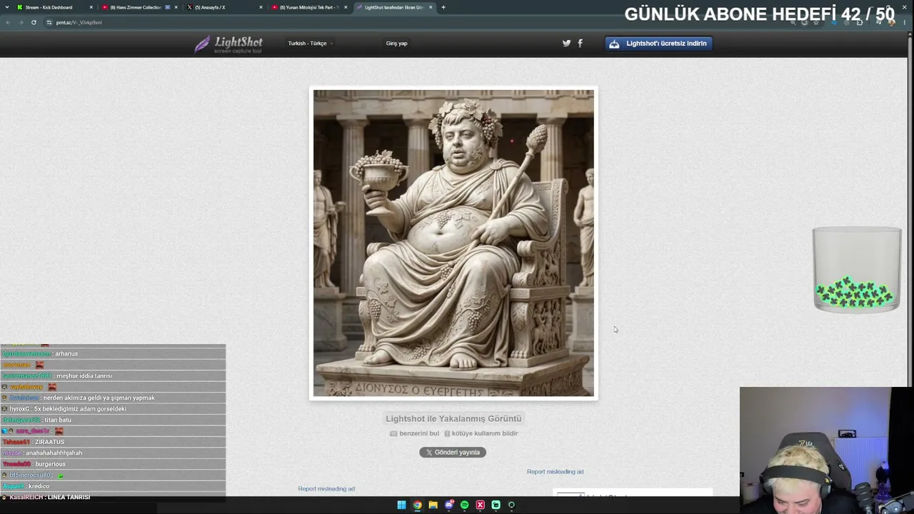
Task: Click the Giriş yap sign-in link
Action: (x=396, y=44)
